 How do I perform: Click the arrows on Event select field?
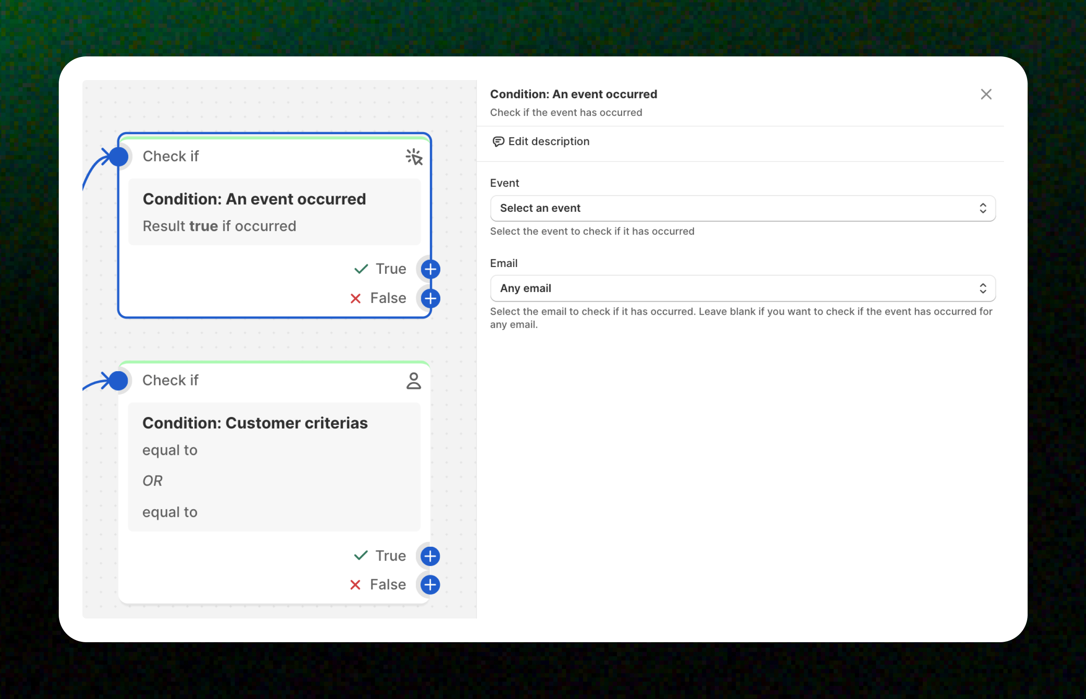coord(983,208)
